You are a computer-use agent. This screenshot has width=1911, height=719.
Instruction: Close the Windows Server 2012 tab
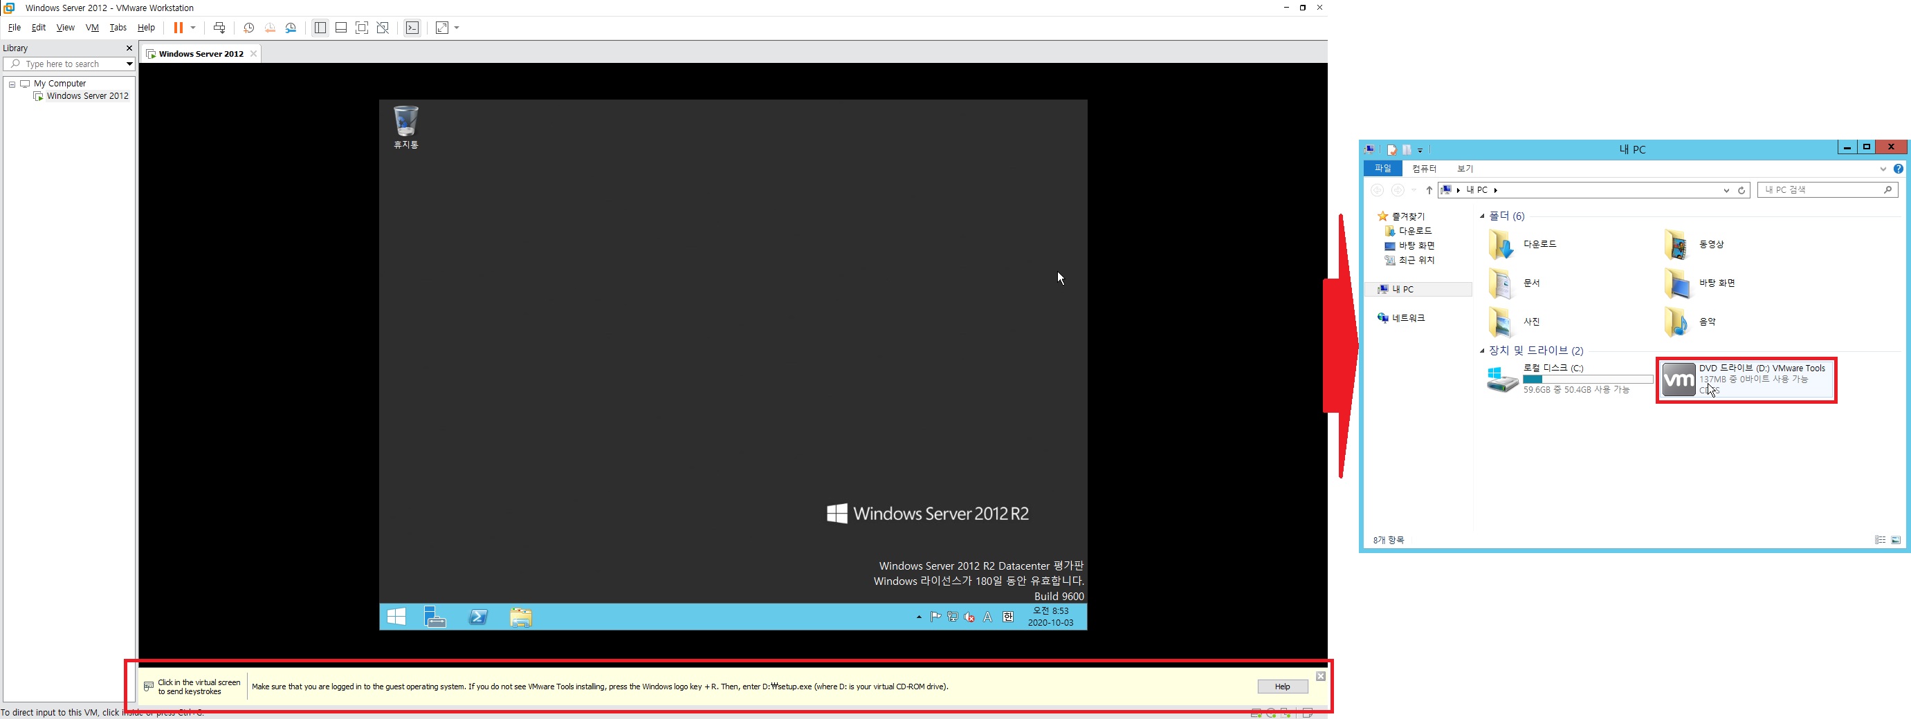pyautogui.click(x=254, y=53)
